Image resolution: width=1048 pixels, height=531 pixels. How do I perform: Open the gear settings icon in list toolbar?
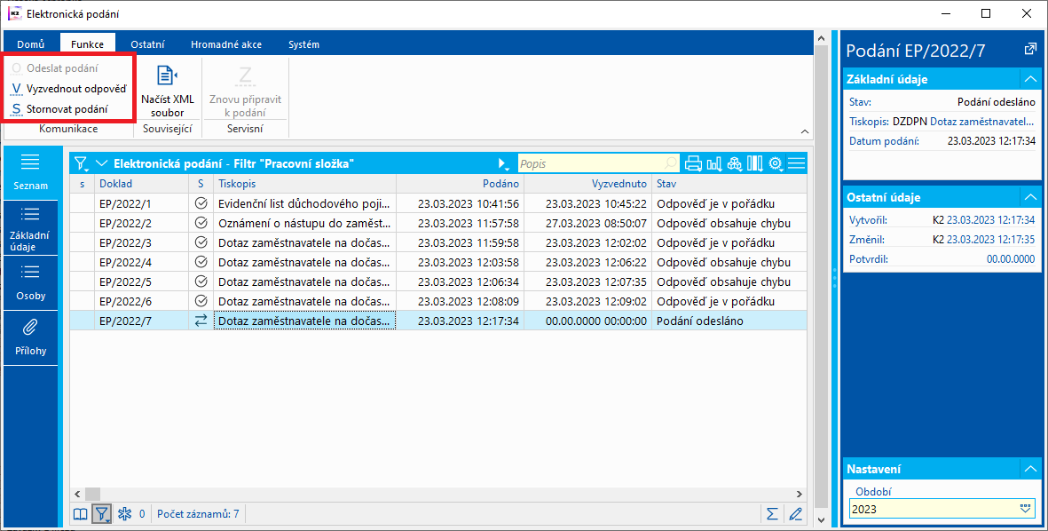click(x=776, y=163)
